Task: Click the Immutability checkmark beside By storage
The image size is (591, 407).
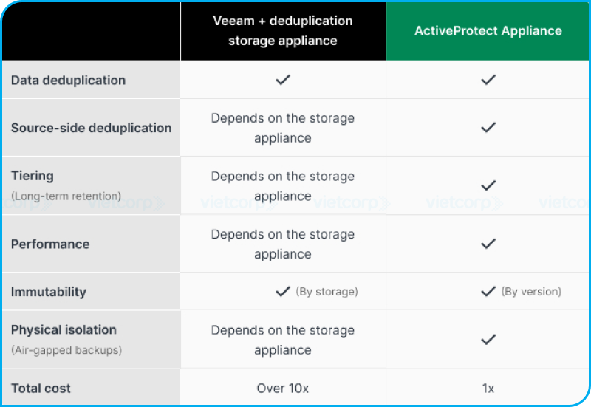Action: pos(283,292)
